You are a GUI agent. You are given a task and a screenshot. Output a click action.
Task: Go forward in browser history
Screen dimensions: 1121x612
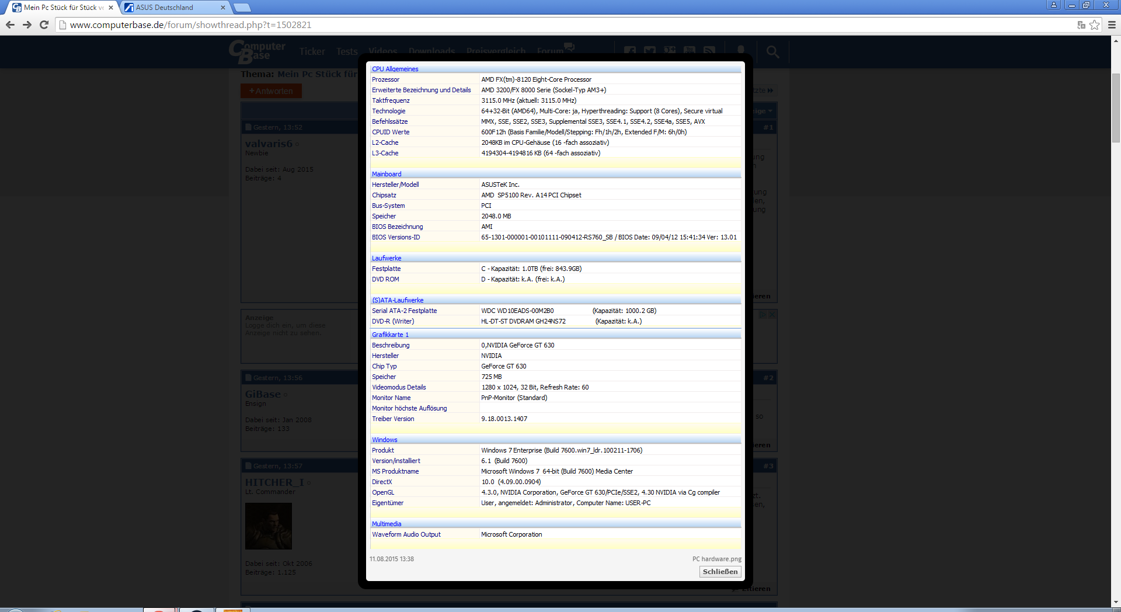(x=27, y=25)
